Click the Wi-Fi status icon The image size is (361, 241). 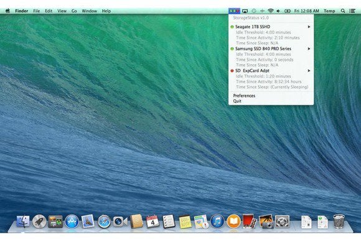pos(271,11)
